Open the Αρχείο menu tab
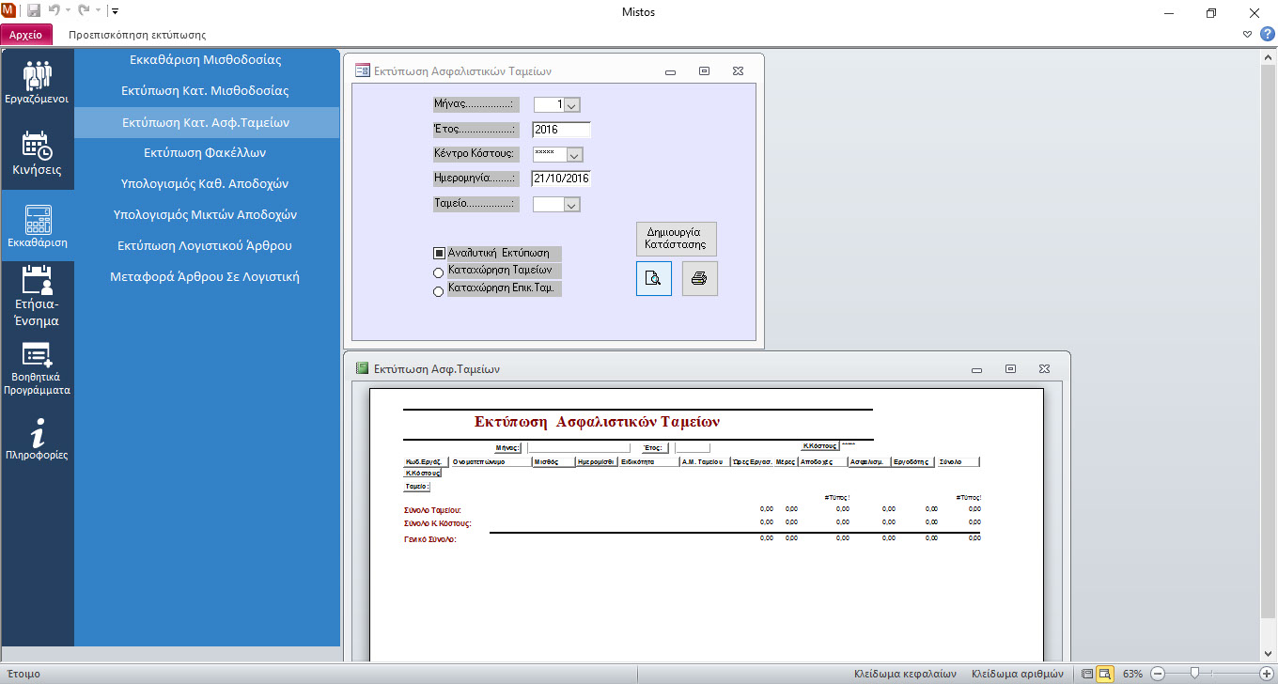Image resolution: width=1278 pixels, height=684 pixels. pyautogui.click(x=26, y=35)
